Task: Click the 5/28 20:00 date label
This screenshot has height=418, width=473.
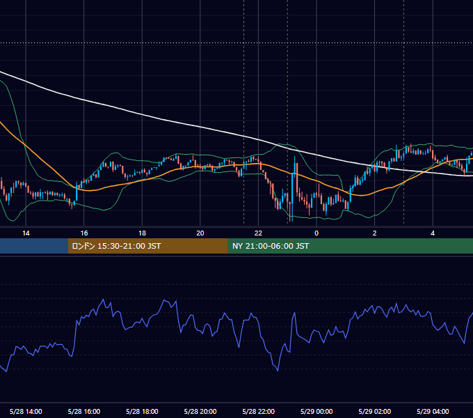Action: pyautogui.click(x=200, y=411)
